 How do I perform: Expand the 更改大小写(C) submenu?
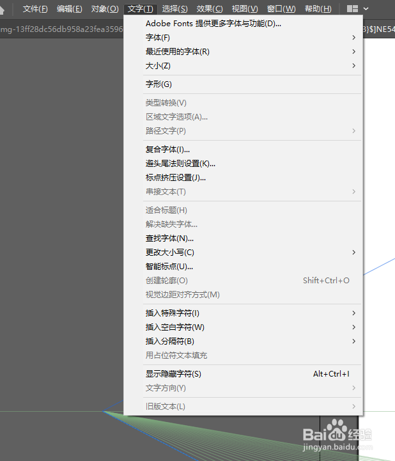click(x=244, y=253)
